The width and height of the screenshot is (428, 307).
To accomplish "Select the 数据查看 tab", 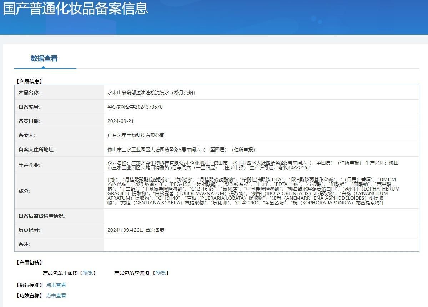I will click(44, 58).
